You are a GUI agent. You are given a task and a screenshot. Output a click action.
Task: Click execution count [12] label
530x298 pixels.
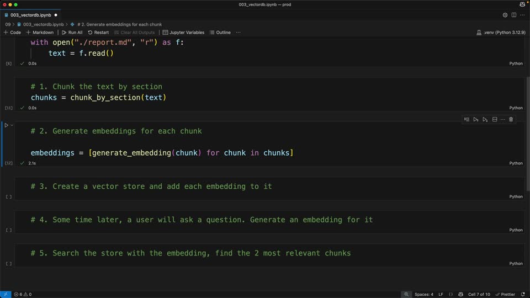(x=8, y=163)
